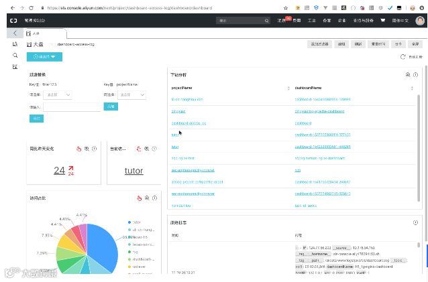Click the 原始日志 panel vertical scrollbar
The height and width of the screenshot is (282, 428).
[419, 244]
